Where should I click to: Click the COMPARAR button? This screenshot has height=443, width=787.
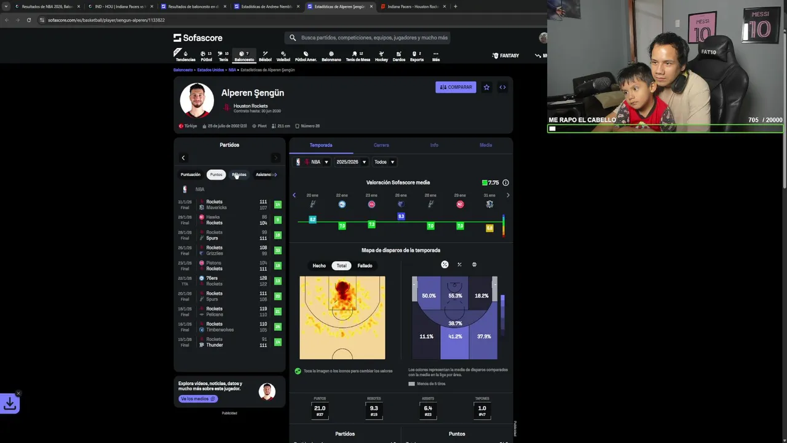(x=456, y=87)
